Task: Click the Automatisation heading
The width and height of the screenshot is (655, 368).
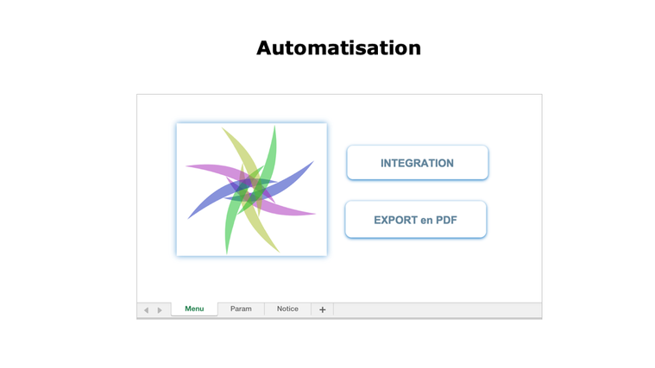Action: click(339, 47)
